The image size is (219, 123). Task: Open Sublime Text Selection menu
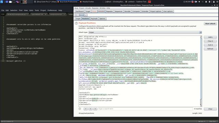14,10
